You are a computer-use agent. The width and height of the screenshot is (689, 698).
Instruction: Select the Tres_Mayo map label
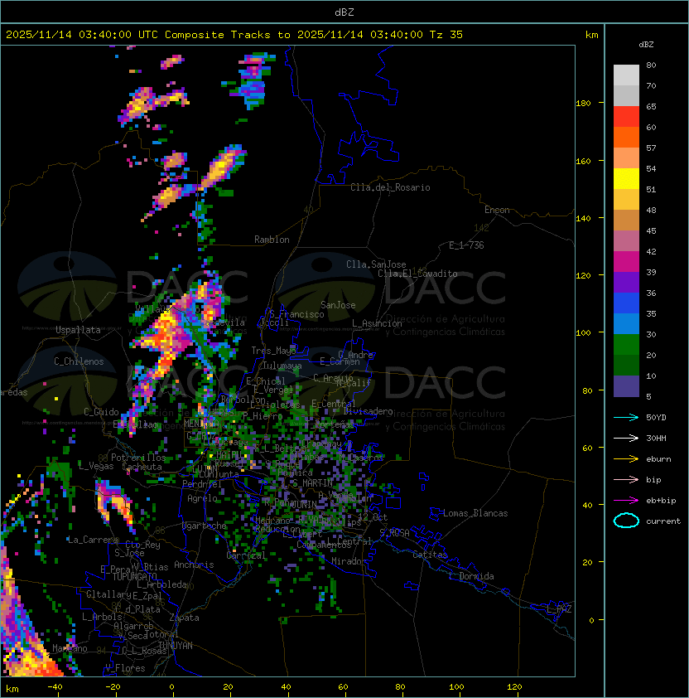click(273, 351)
